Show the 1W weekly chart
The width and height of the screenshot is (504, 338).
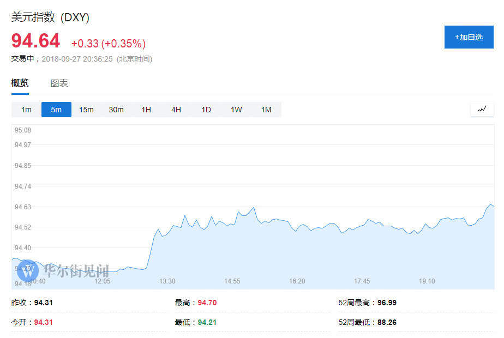click(236, 110)
